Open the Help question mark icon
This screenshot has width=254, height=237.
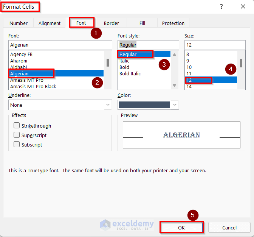pos(221,7)
